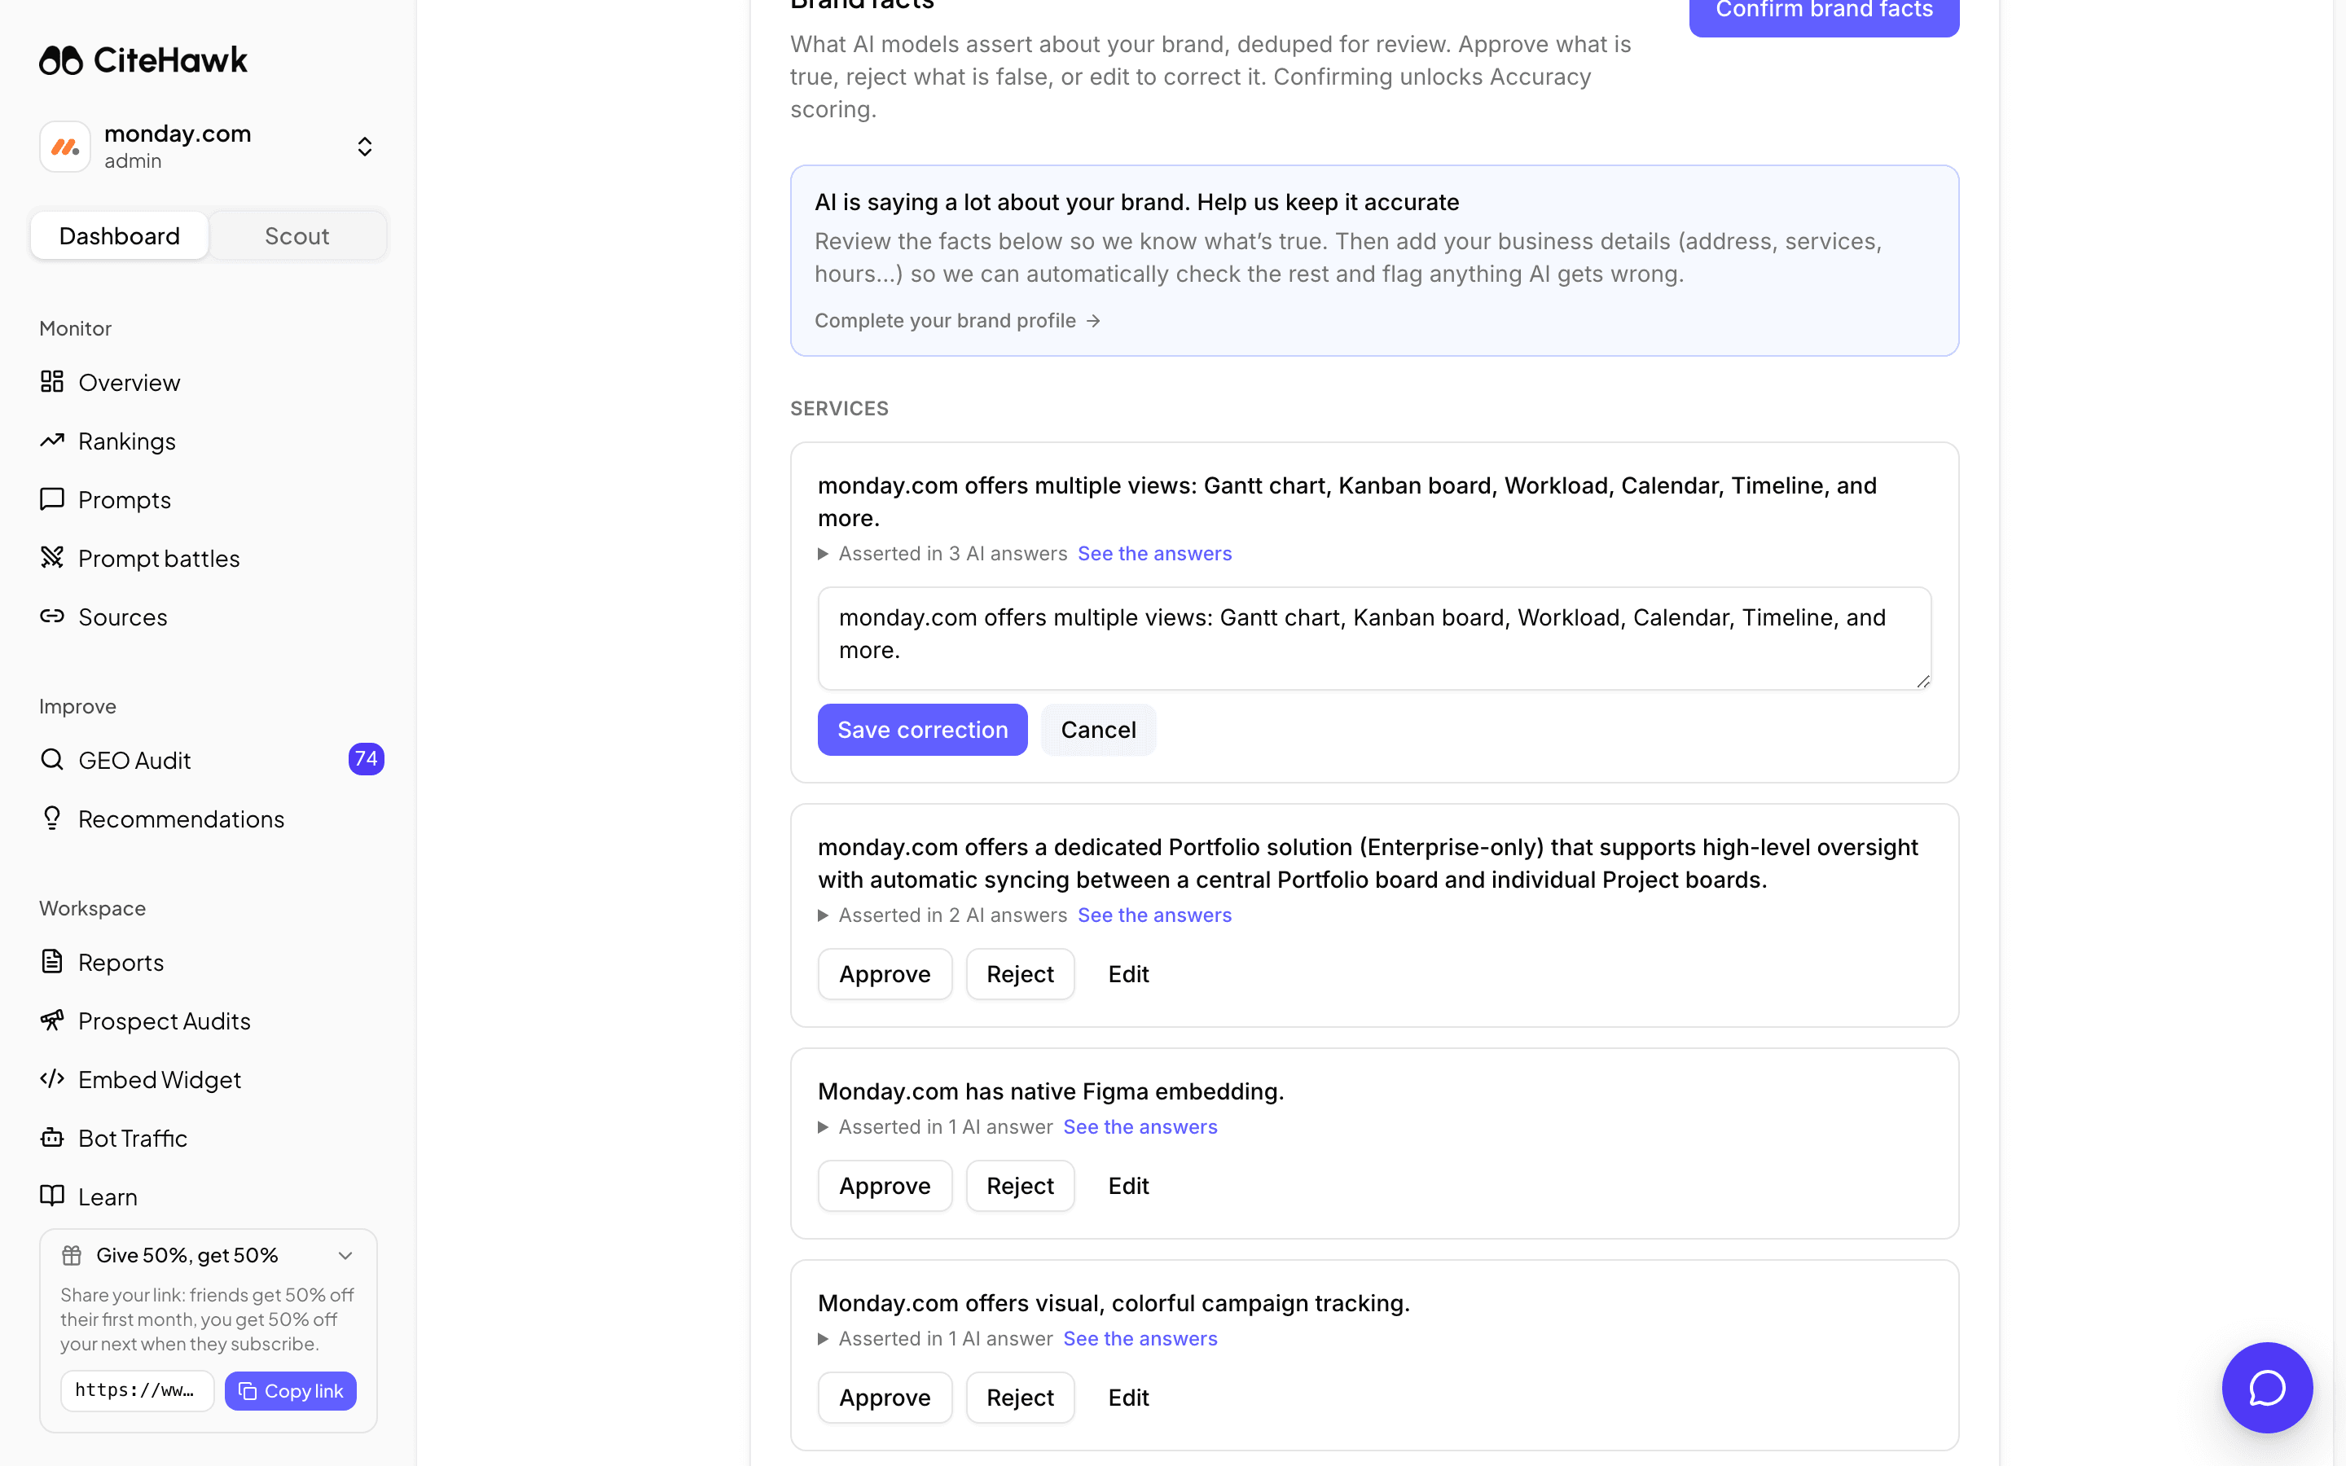See the answers for Figma embedding fact
2346x1466 pixels.
1139,1126
